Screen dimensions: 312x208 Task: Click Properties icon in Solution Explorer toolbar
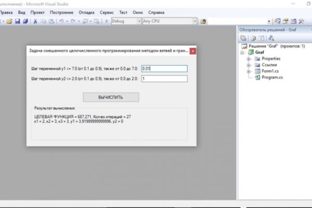[243, 38]
